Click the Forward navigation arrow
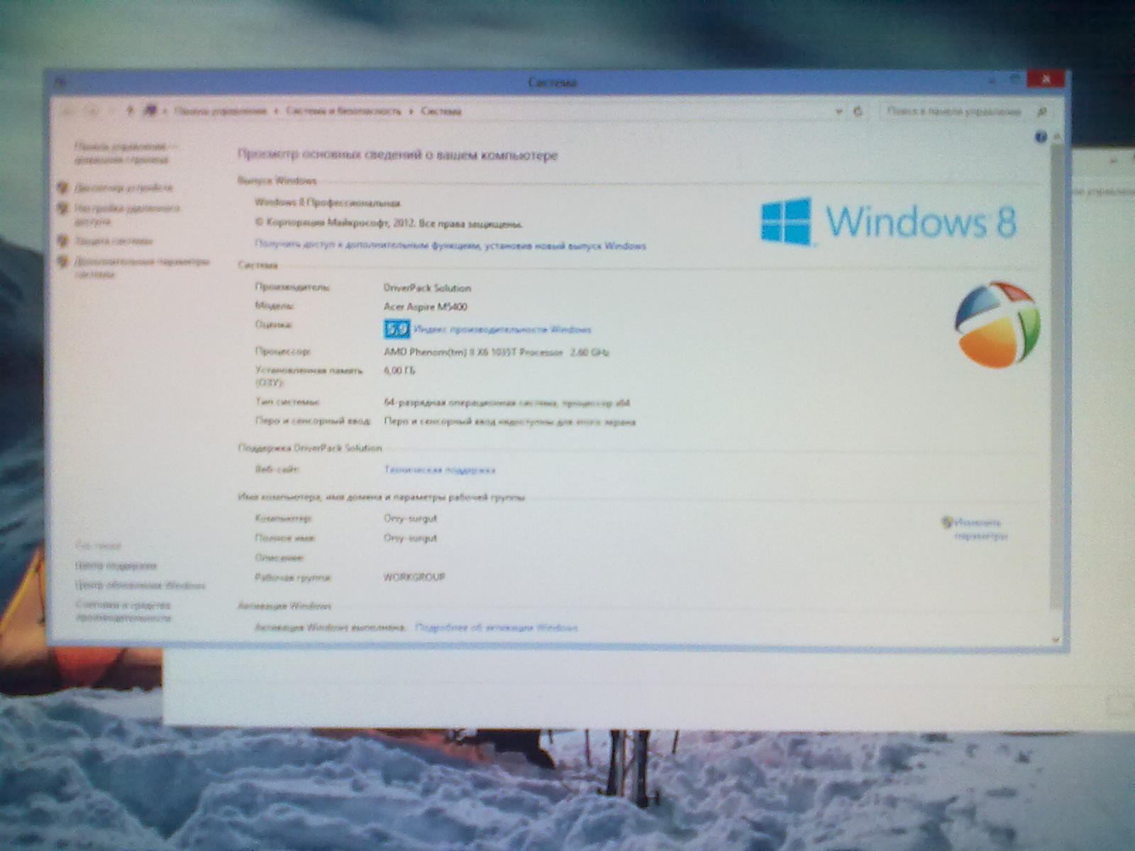This screenshot has width=1135, height=851. pyautogui.click(x=93, y=111)
